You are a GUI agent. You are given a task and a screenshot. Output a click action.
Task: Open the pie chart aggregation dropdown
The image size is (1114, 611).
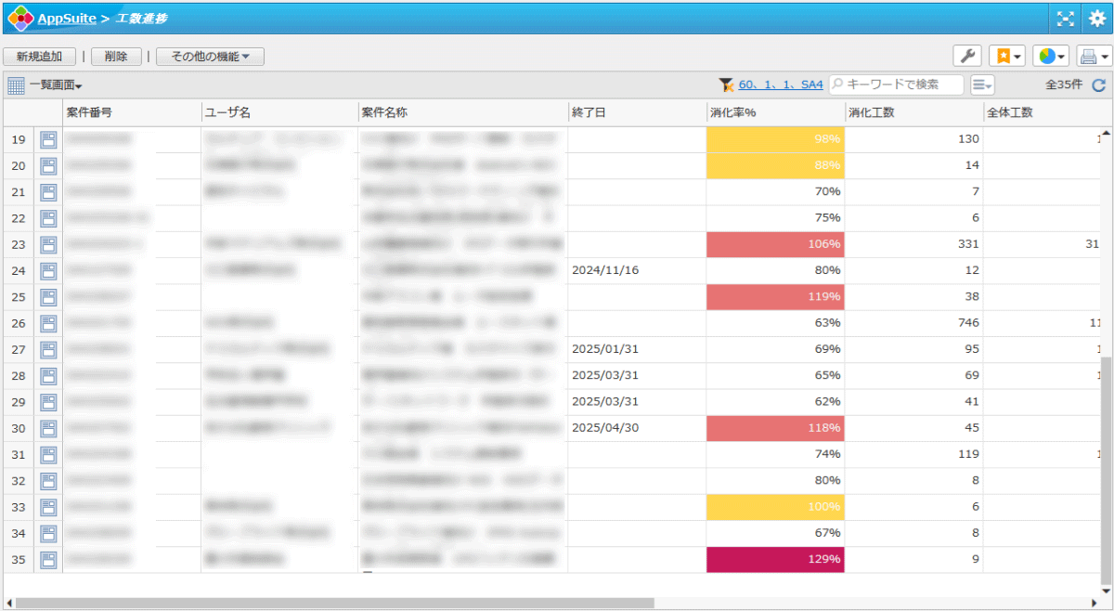[1051, 57]
